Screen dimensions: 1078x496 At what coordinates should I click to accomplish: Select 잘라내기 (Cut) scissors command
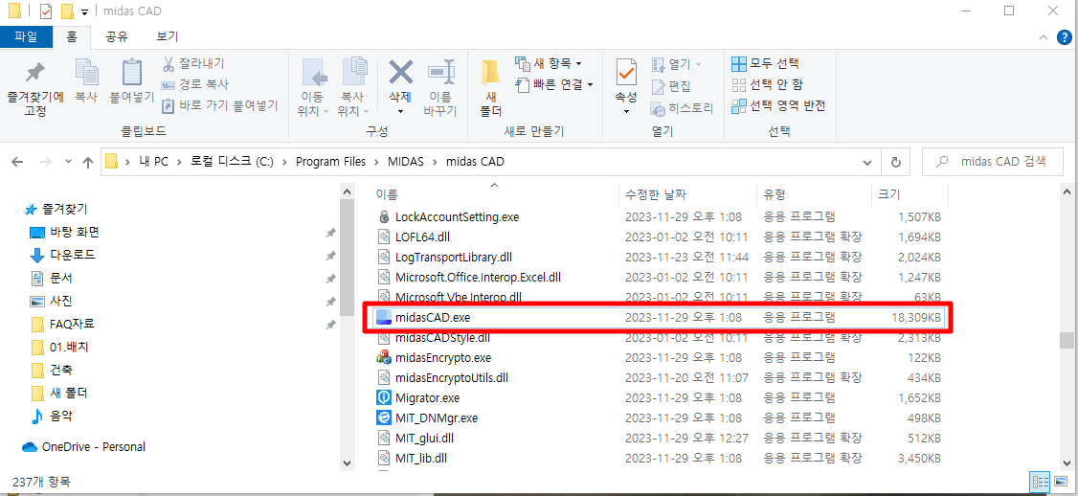pos(192,64)
